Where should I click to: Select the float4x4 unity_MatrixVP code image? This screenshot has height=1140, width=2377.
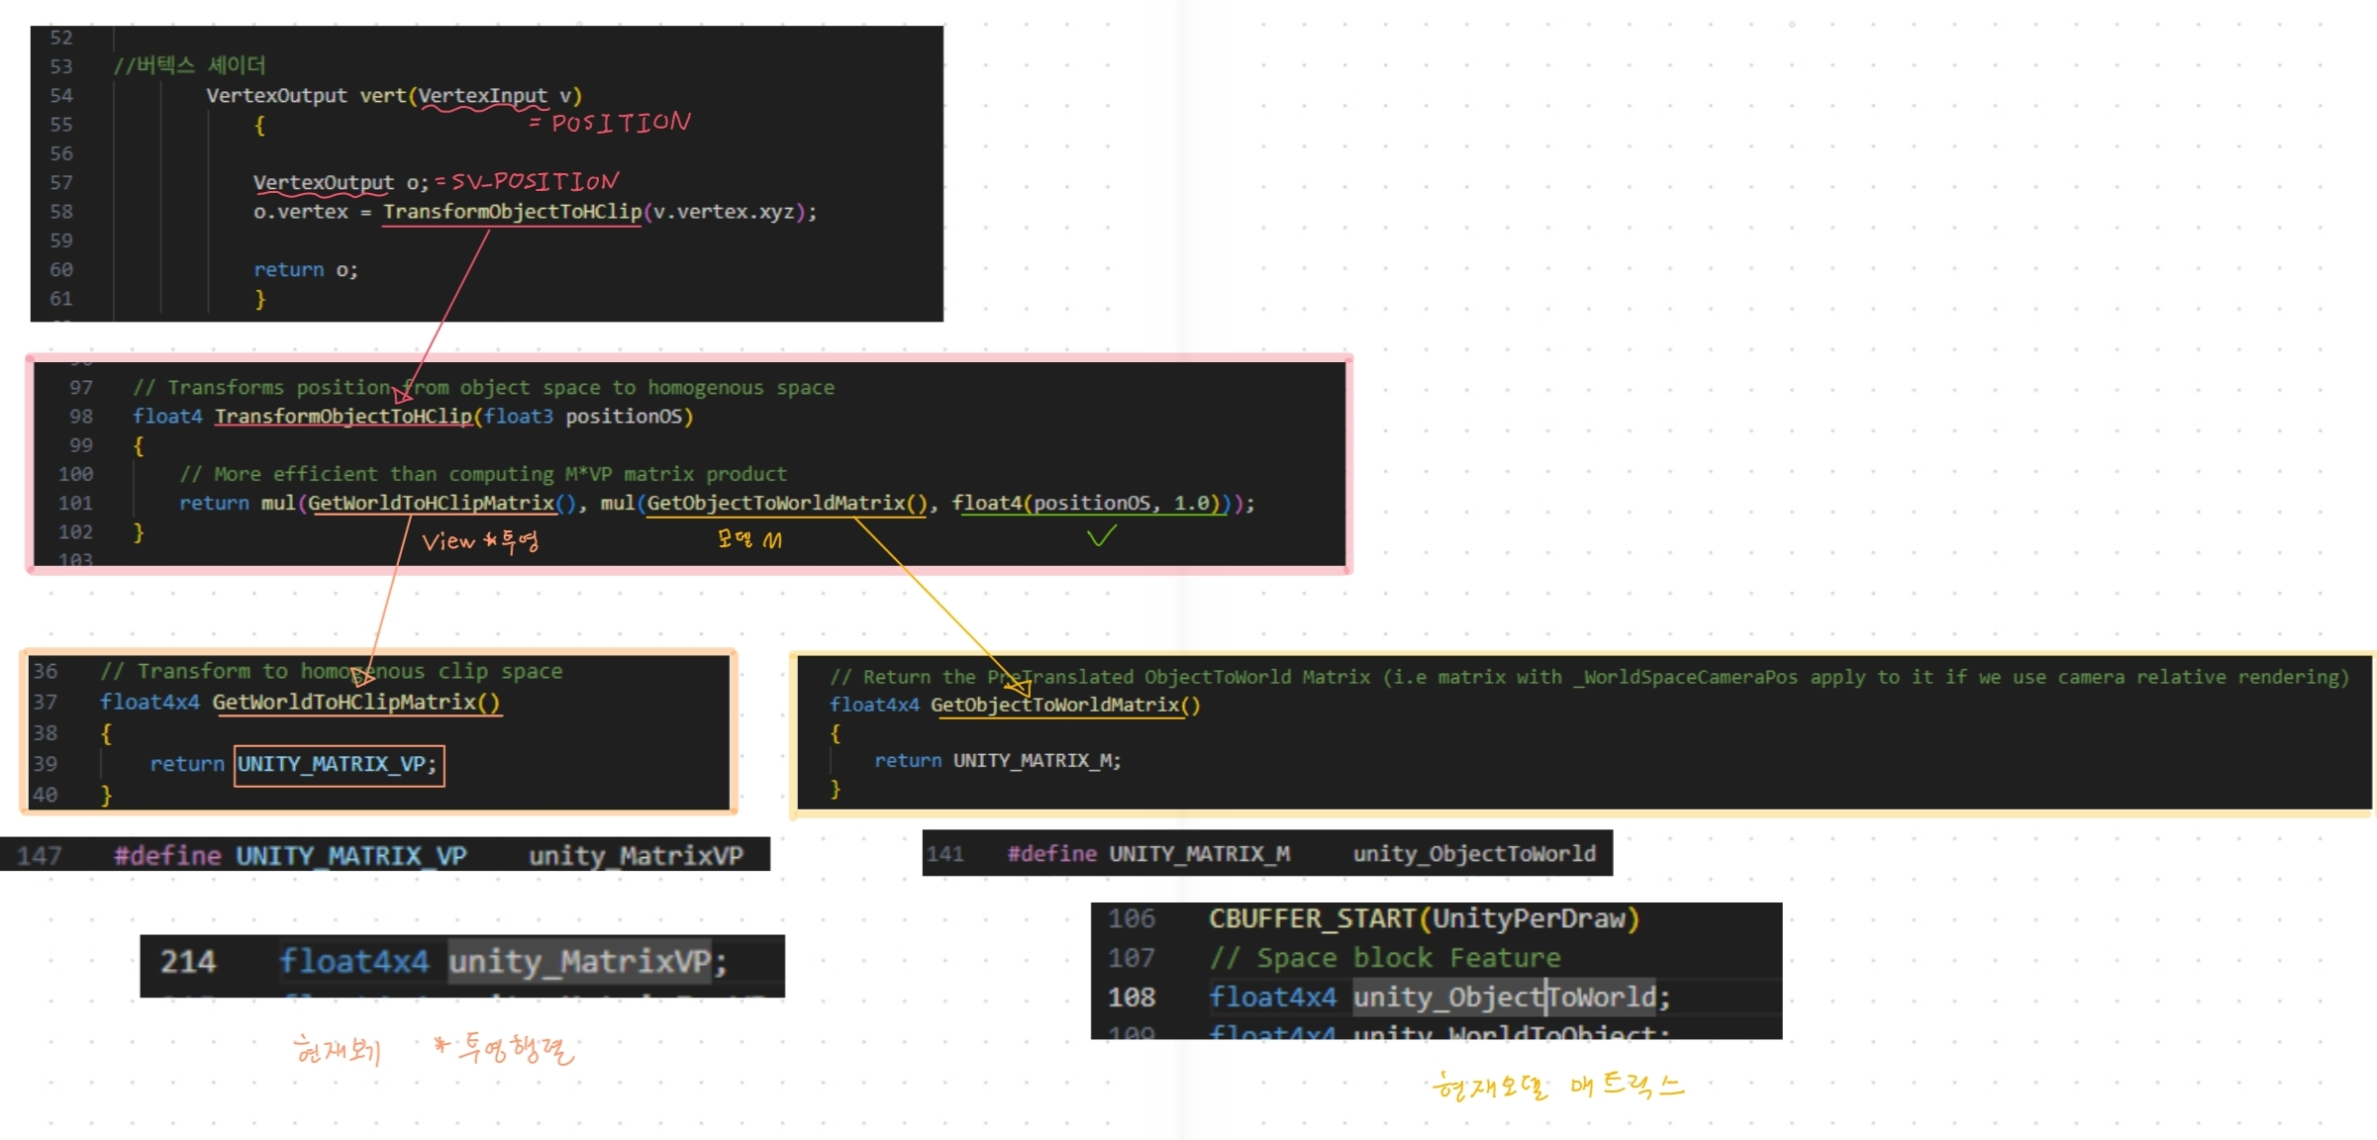(x=462, y=964)
